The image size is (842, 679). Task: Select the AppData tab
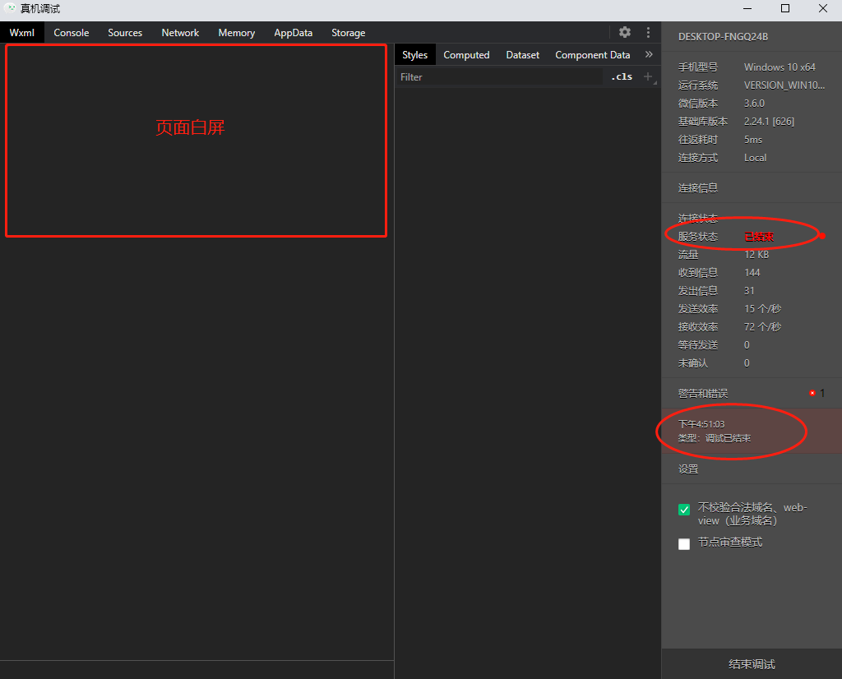[x=294, y=33]
